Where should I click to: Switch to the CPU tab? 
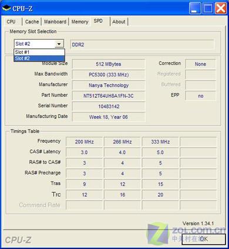tap(11, 22)
